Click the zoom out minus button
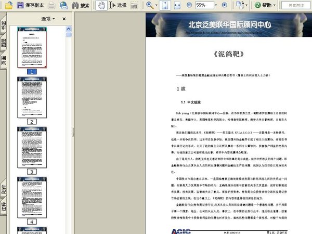The height and width of the screenshot is (234, 312). [x=189, y=5]
